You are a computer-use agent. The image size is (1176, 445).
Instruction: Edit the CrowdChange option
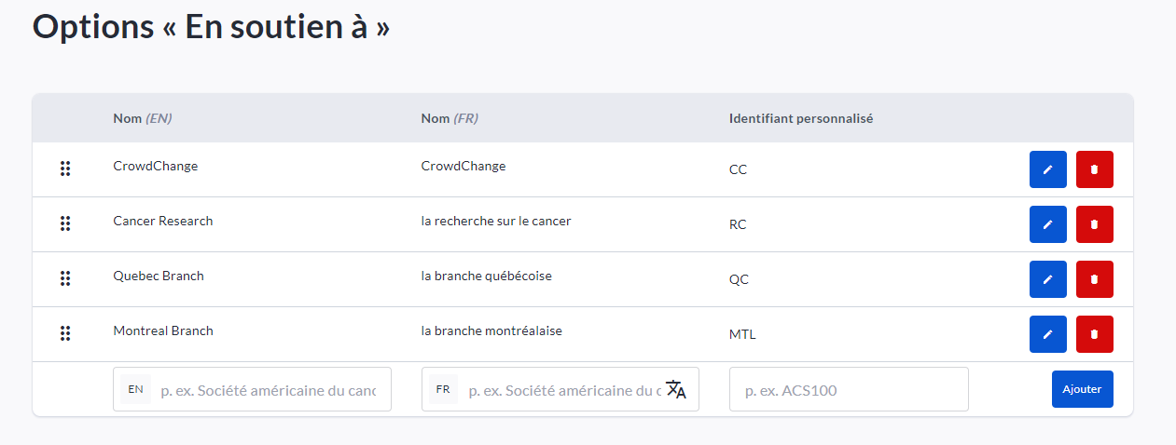click(x=1047, y=169)
